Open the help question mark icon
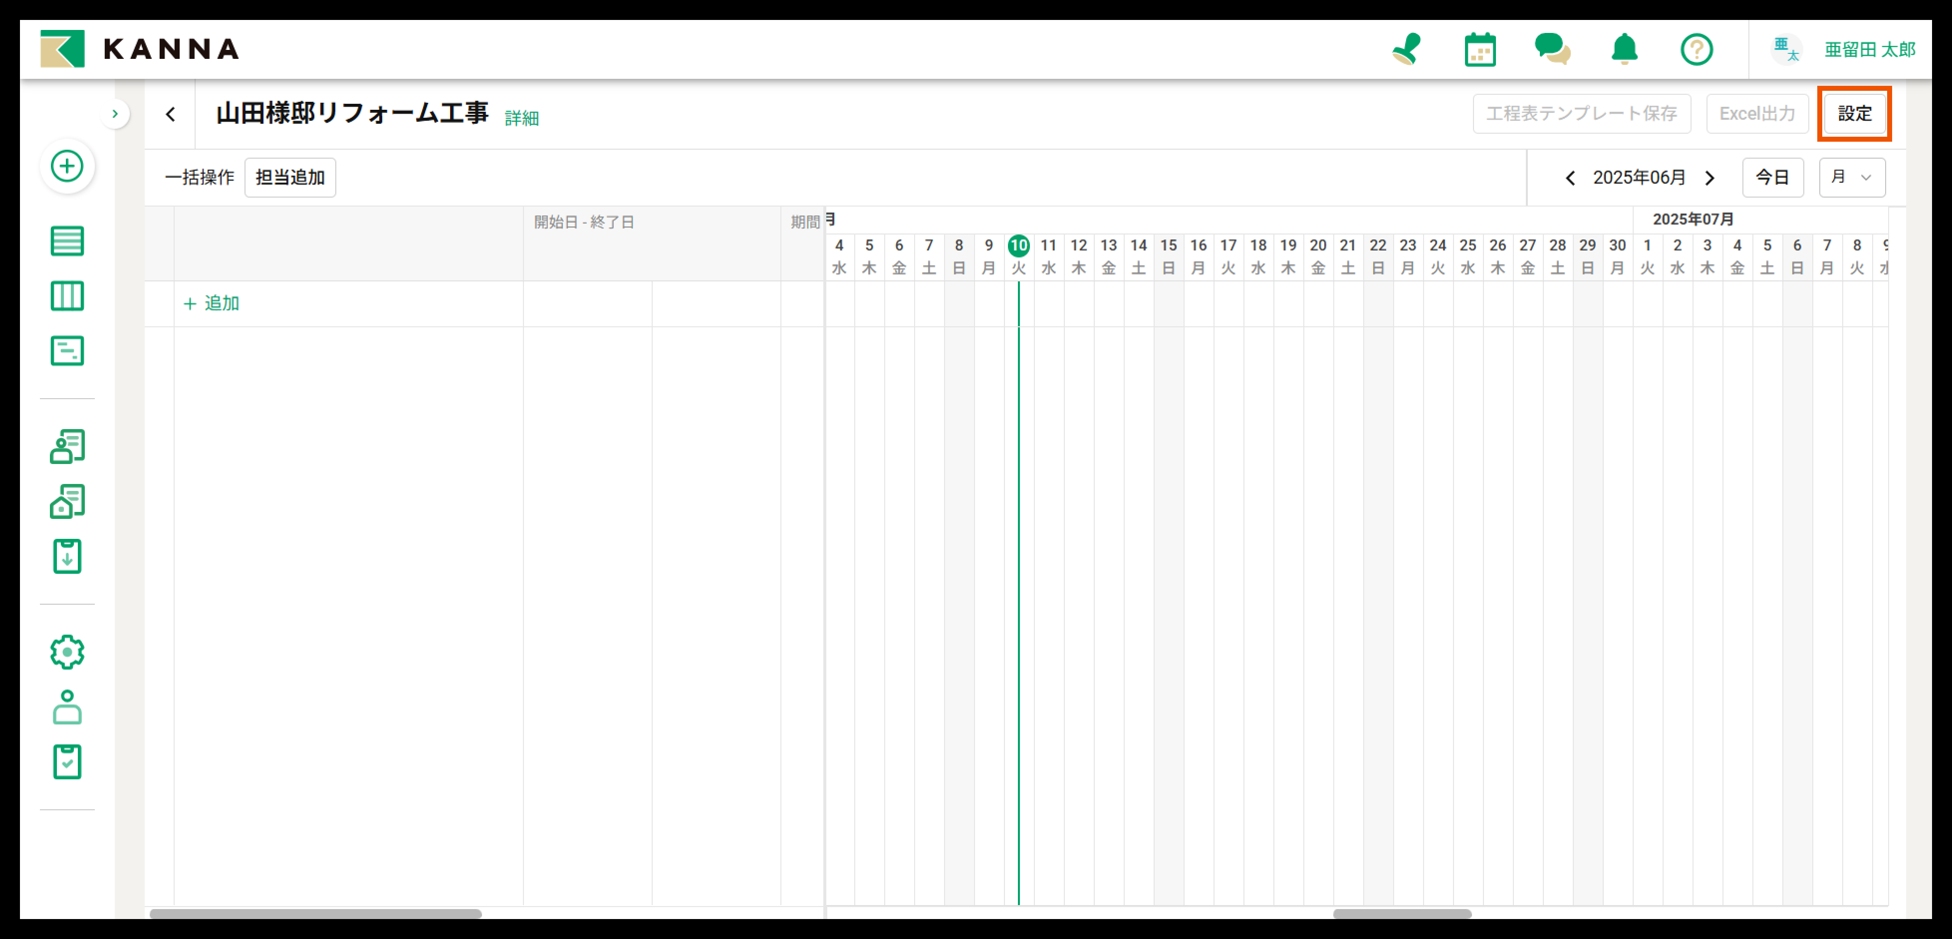Screen dimensions: 1952x939 coord(1696,50)
